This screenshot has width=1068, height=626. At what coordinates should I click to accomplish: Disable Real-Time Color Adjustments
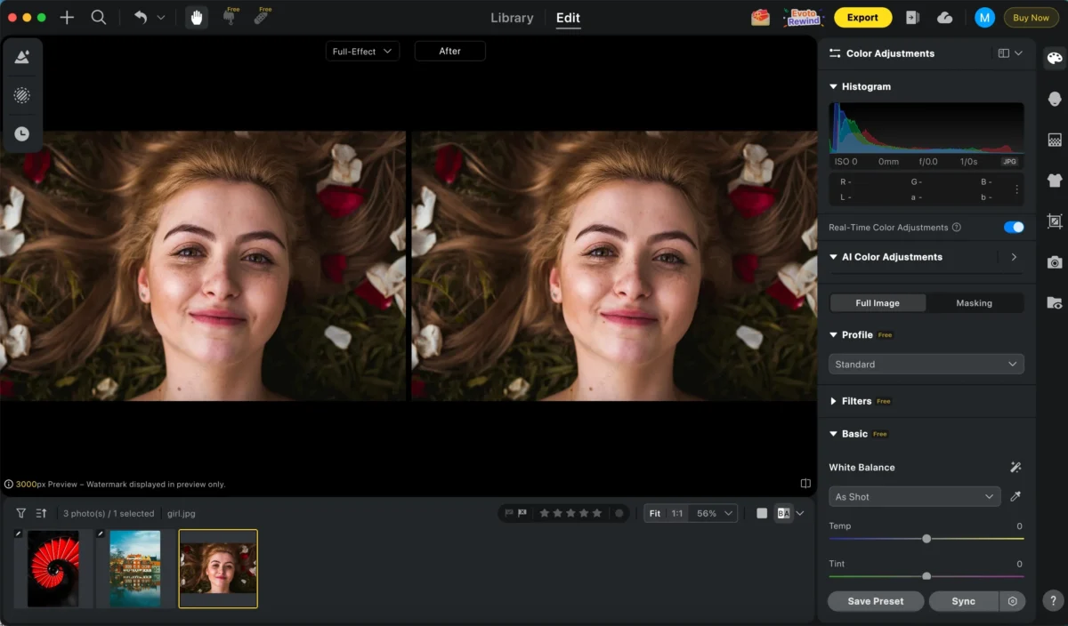tap(1013, 227)
